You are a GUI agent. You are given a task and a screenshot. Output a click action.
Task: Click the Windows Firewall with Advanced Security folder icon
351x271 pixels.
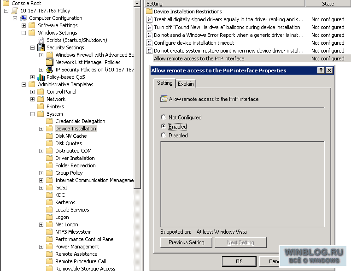pyautogui.click(x=49, y=55)
